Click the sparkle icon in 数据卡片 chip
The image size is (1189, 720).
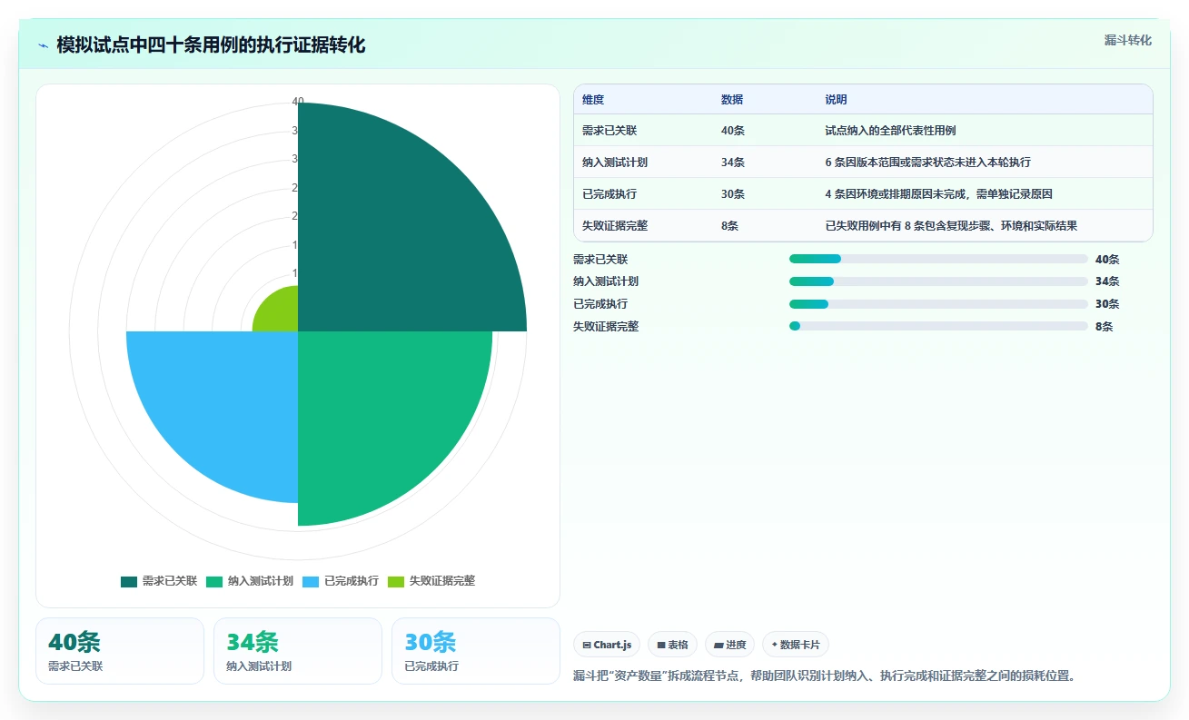tap(774, 645)
